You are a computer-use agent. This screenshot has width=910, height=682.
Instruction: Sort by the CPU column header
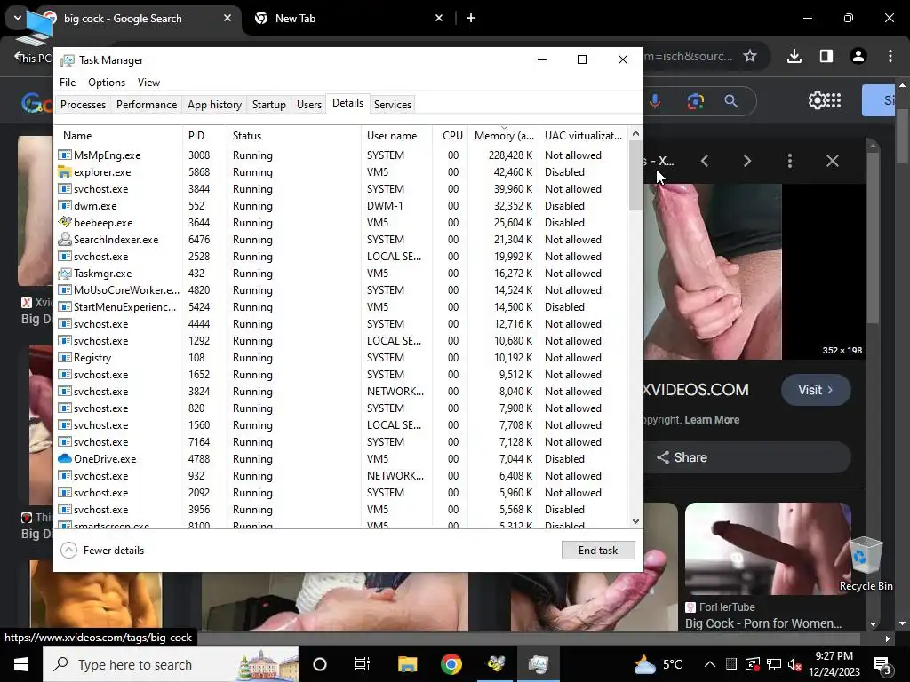click(452, 136)
